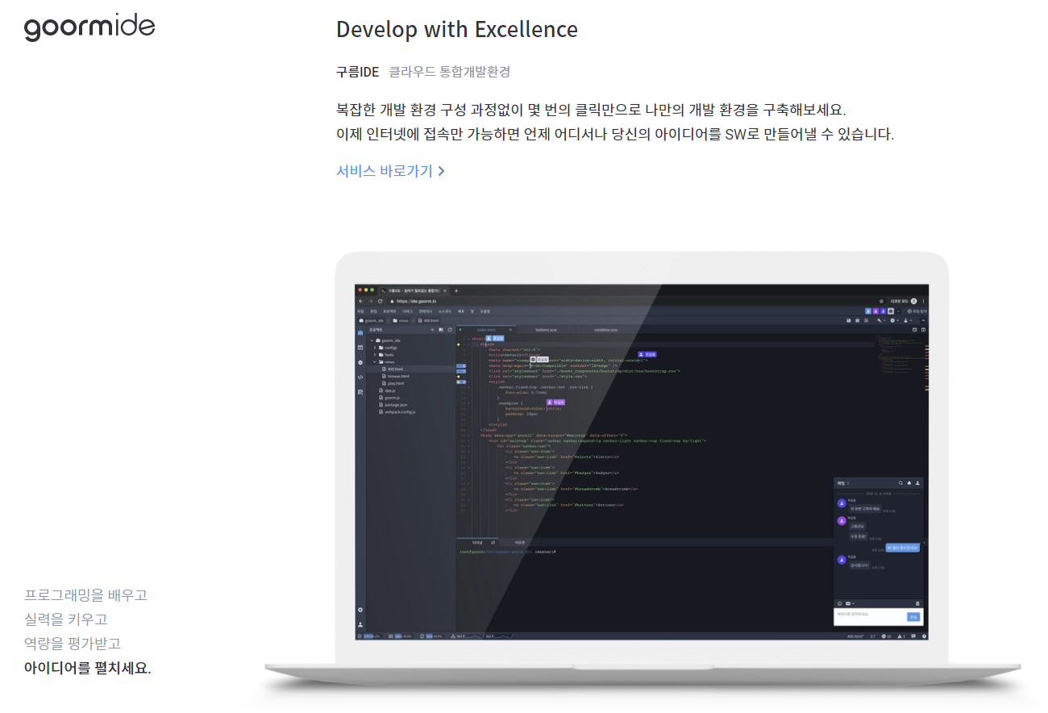This screenshot has height=713, width=1048.
Task: Open the flask dropdown in the IDE toolbar
Action: (x=908, y=320)
